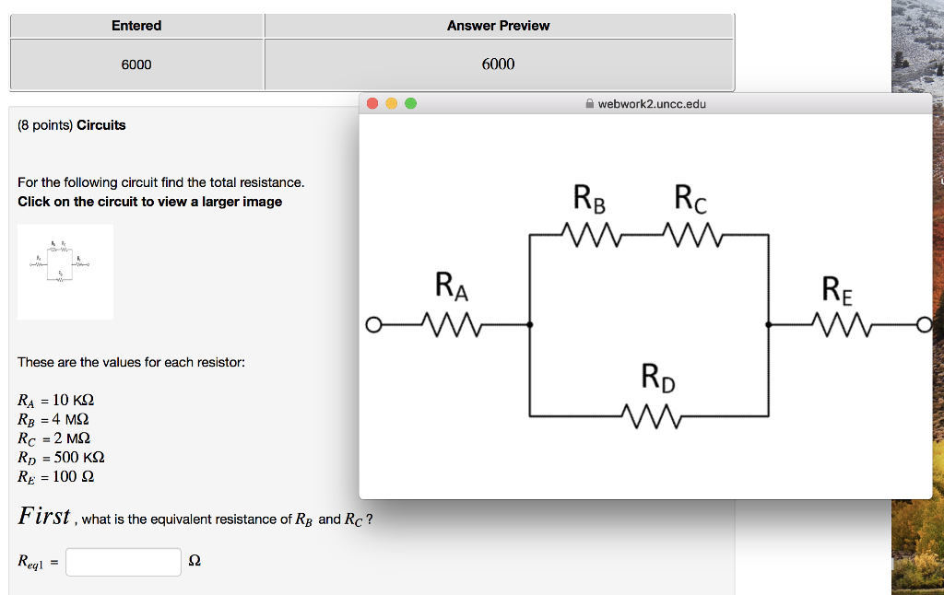Click the RD resistor at the bottom branch
944x595 pixels.
pyautogui.click(x=651, y=416)
